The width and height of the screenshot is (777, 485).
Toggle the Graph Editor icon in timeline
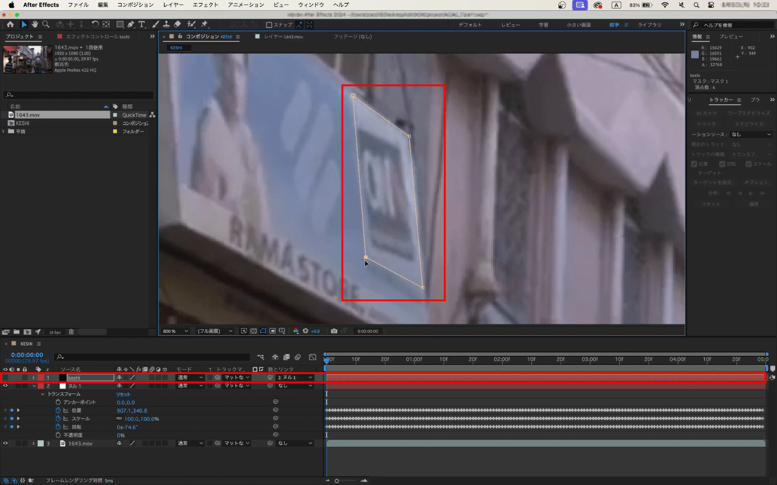point(313,356)
